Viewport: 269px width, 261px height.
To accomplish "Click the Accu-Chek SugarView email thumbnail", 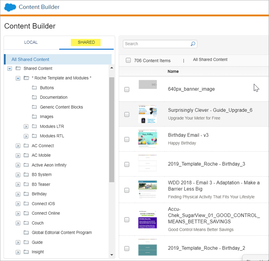I will tap(148, 220).
